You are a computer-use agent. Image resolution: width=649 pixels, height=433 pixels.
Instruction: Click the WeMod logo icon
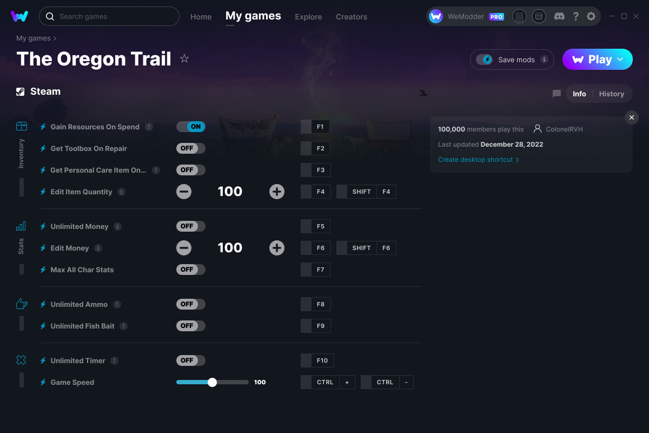pos(19,16)
